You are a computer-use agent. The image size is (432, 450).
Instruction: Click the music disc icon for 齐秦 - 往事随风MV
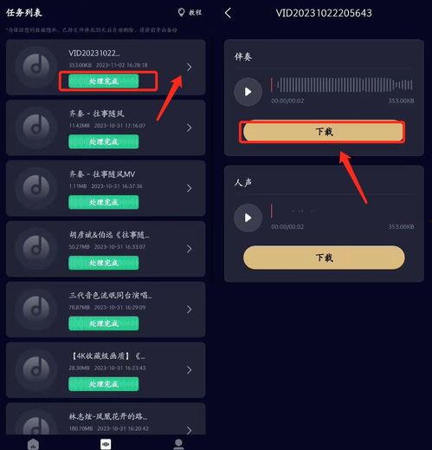(x=36, y=188)
